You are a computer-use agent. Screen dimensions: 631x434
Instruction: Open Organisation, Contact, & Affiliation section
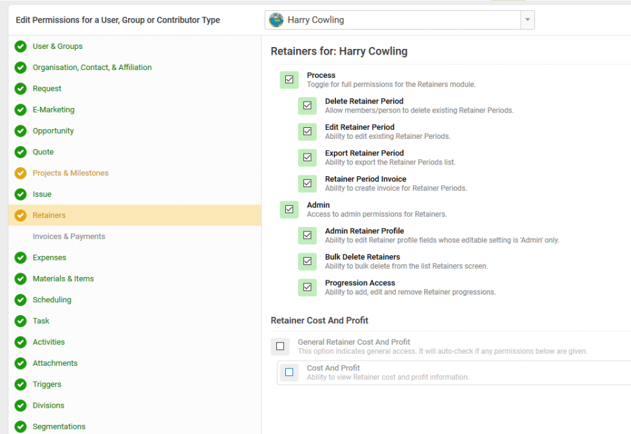click(x=92, y=68)
